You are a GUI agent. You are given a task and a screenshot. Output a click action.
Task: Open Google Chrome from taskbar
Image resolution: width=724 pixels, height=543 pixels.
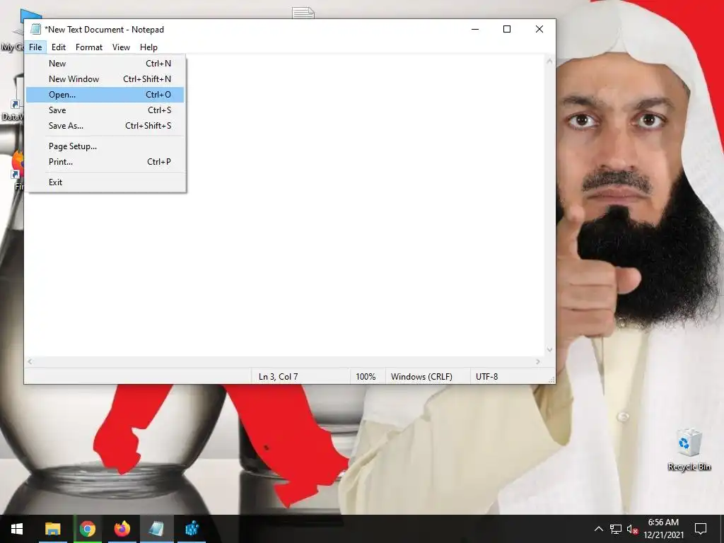pos(87,529)
